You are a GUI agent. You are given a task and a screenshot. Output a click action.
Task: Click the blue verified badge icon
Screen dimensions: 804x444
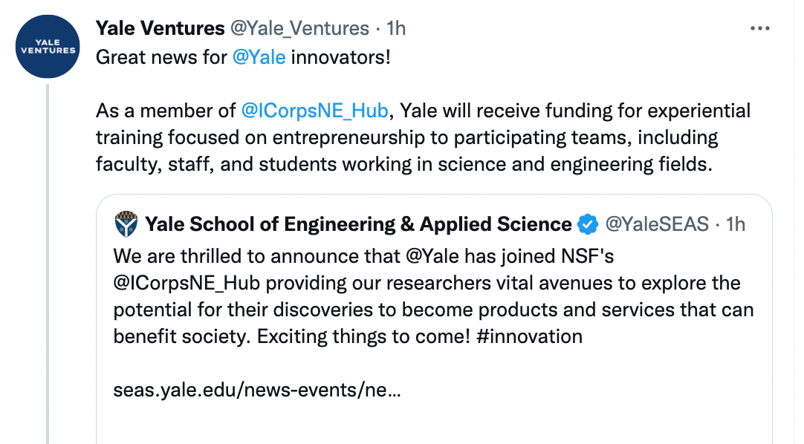coord(588,224)
